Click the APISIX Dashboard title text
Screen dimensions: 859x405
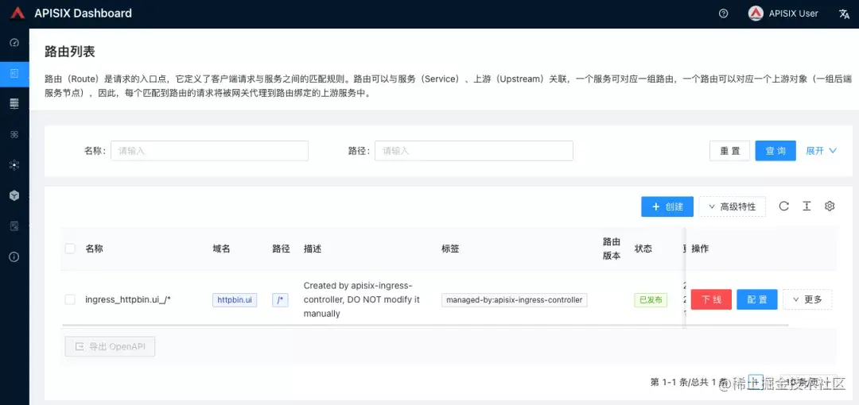tap(84, 13)
